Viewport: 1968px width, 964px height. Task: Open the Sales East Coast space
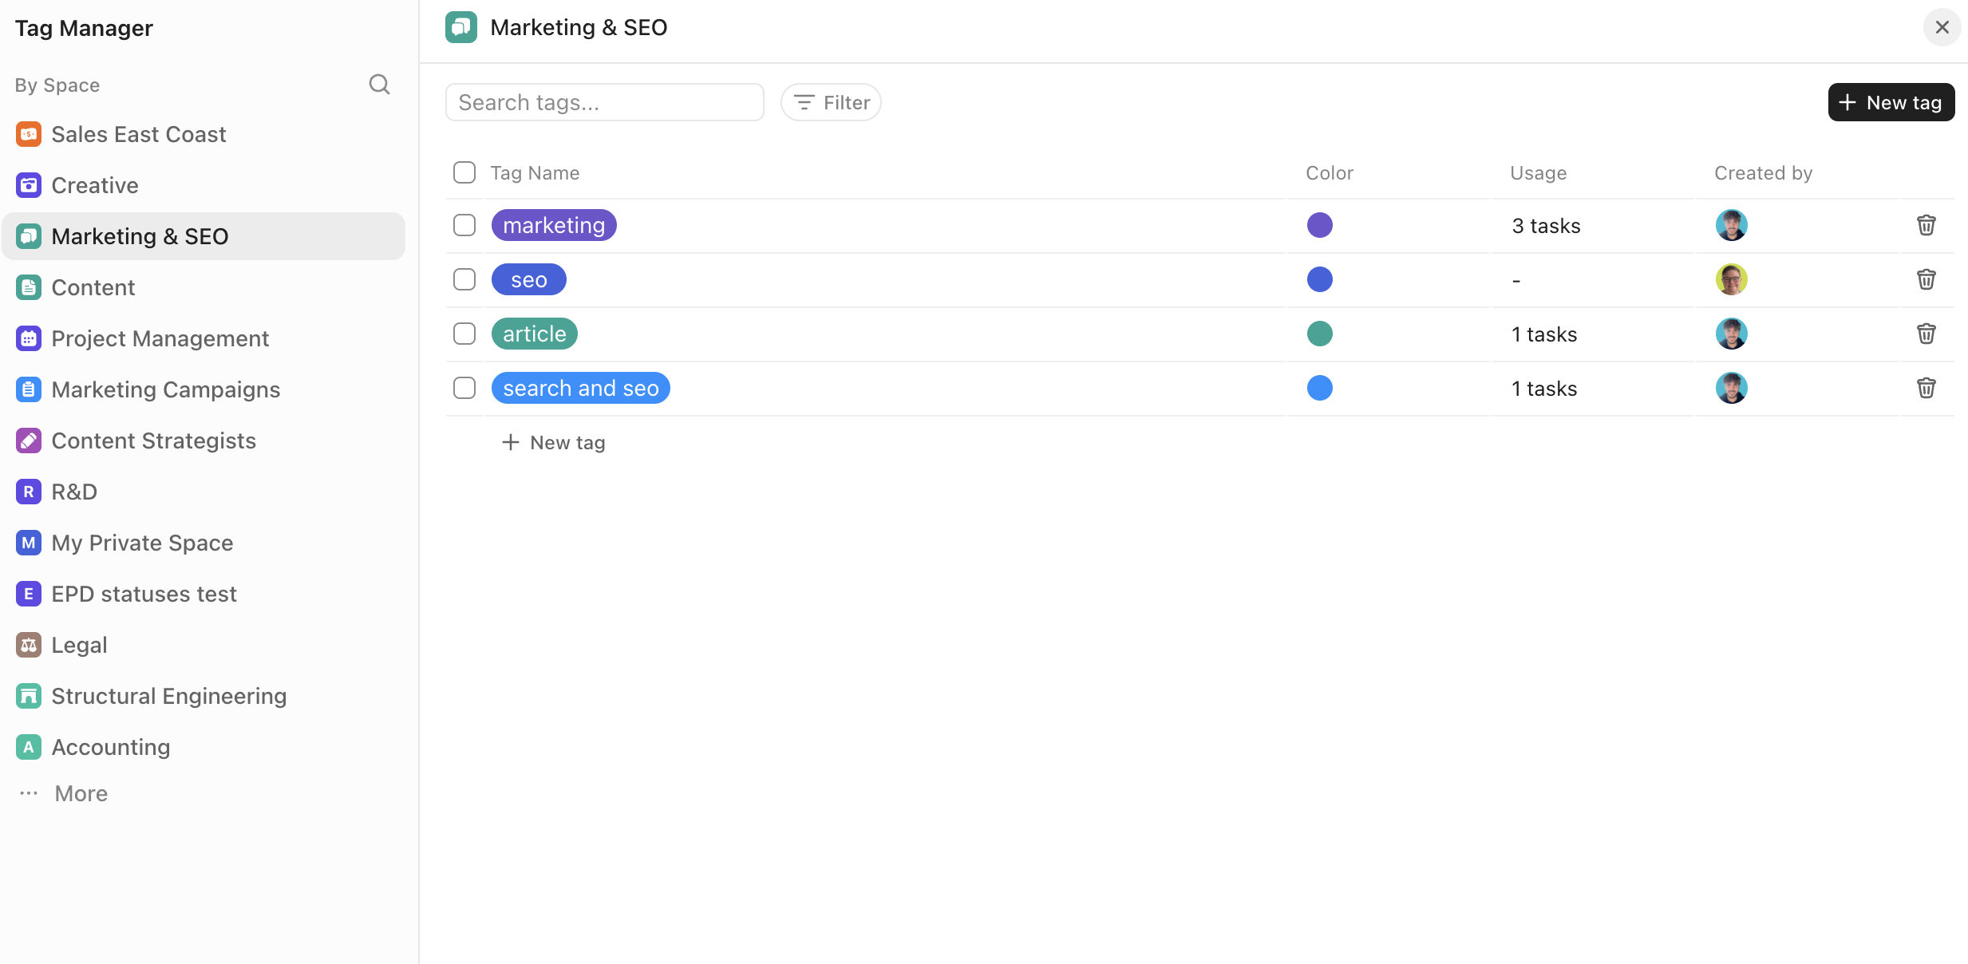[x=204, y=134]
